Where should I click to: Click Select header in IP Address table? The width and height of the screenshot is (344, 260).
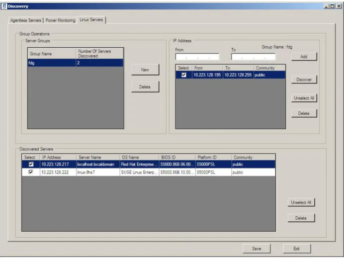183,68
